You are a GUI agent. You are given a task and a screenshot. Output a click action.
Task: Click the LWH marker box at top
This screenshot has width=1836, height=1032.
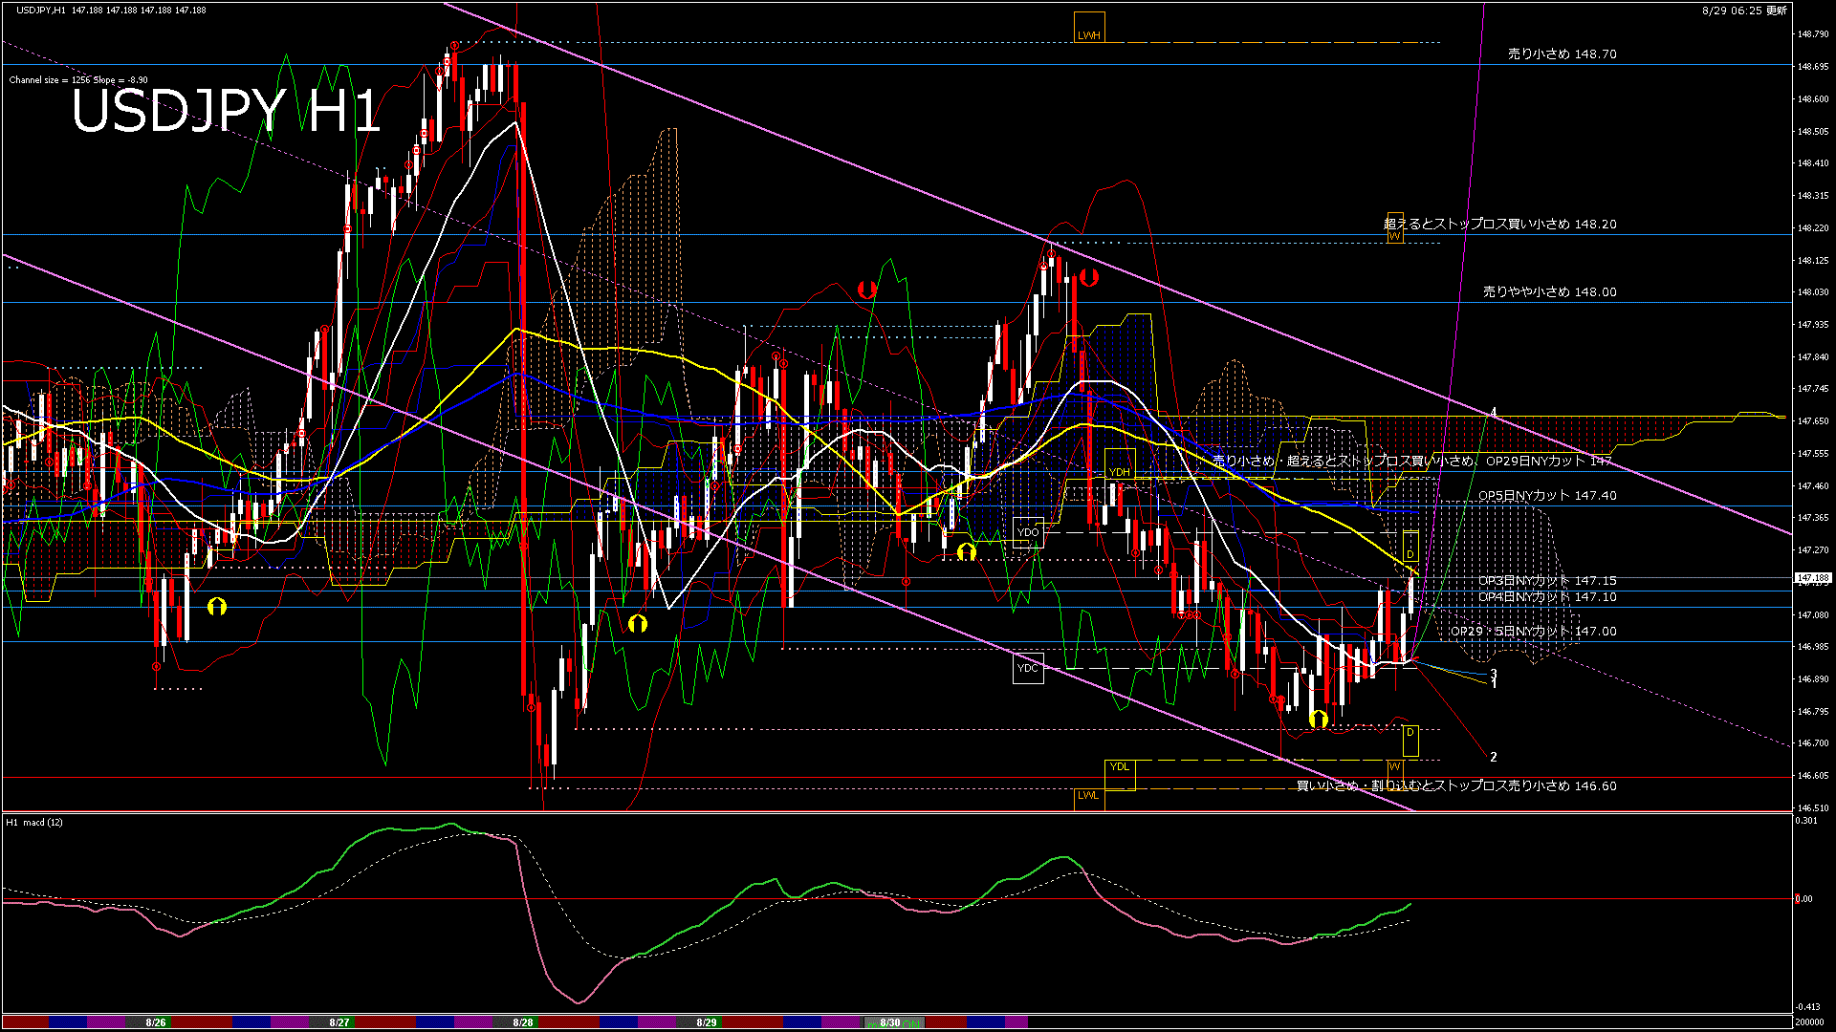1089,28
